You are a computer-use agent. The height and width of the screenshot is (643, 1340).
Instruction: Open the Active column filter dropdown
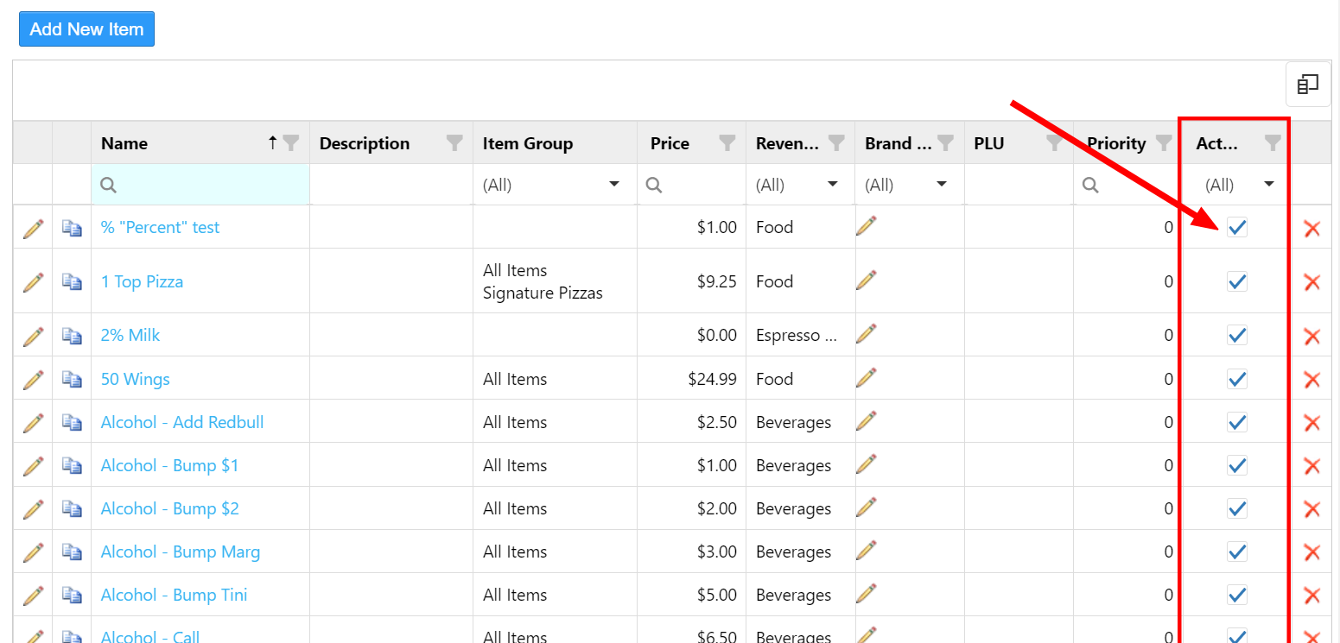[1269, 185]
